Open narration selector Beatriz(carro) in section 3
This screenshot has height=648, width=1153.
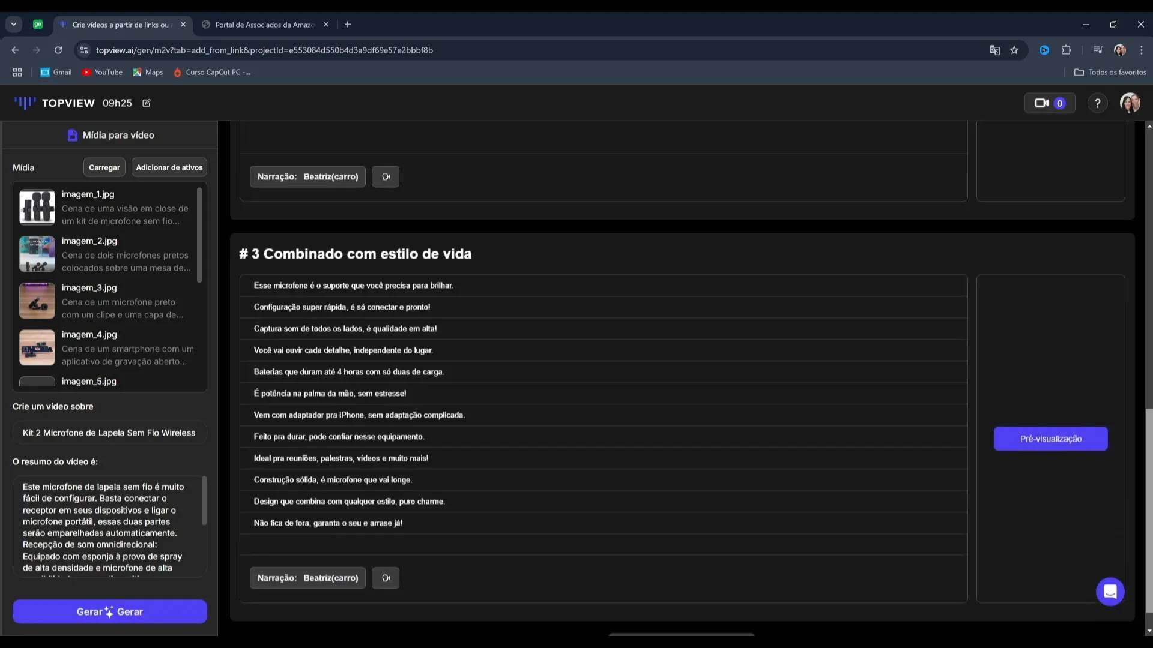[307, 578]
